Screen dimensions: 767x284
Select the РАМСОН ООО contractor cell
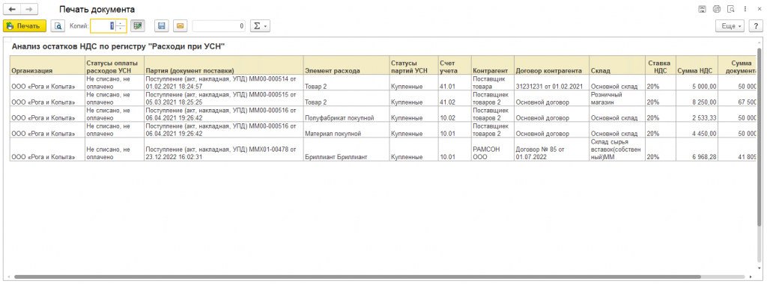(x=493, y=149)
